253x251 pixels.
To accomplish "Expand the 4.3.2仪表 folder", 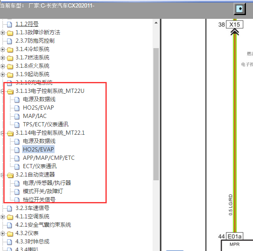I will (3, 233).
